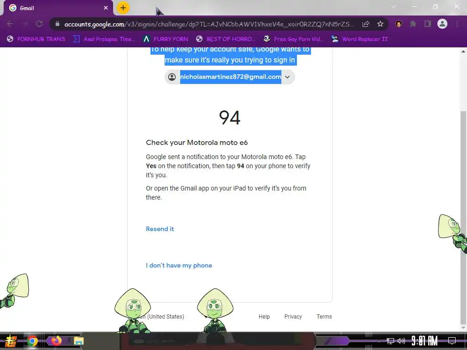The height and width of the screenshot is (350, 467).
Task: Launch Firefox from the taskbar
Action: [56, 341]
